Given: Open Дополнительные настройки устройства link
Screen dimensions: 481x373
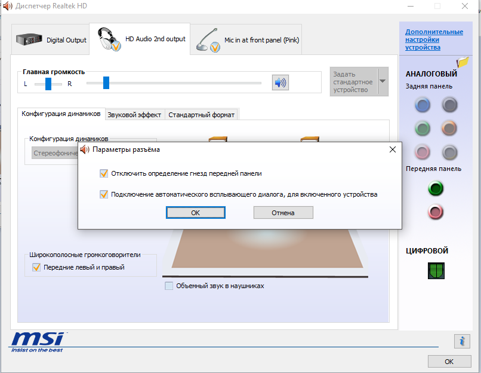Looking at the screenshot, I should click(434, 39).
